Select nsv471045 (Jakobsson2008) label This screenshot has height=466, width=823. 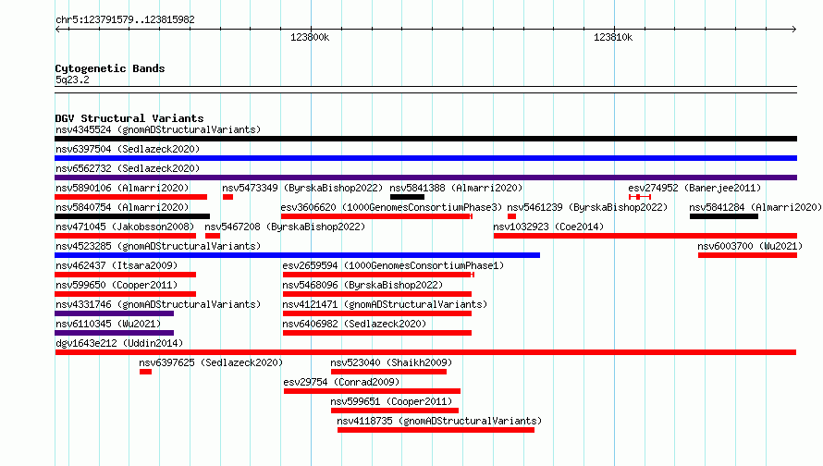[125, 227]
